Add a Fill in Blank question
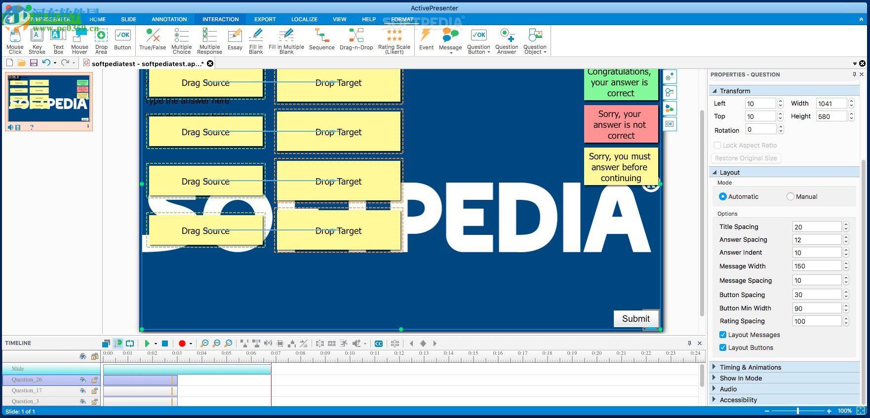 click(x=256, y=41)
